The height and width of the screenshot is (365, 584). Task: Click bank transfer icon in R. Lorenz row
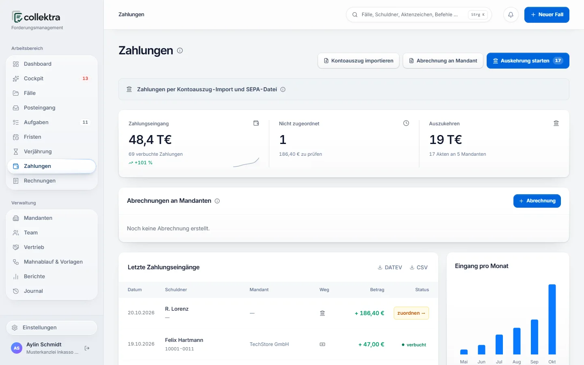[322, 313]
